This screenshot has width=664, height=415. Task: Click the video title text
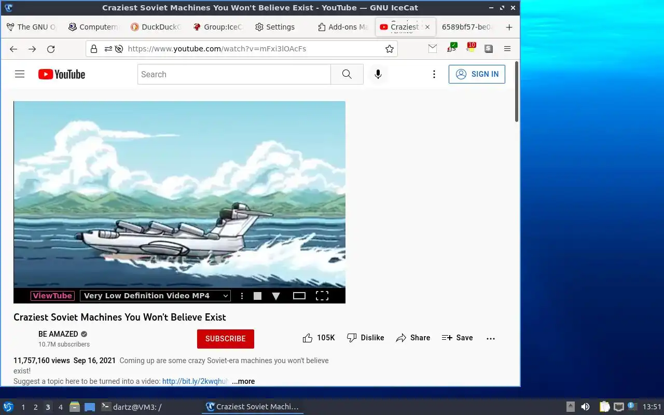(120, 317)
